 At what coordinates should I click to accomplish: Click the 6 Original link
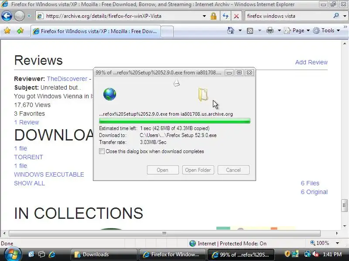pyautogui.click(x=314, y=192)
